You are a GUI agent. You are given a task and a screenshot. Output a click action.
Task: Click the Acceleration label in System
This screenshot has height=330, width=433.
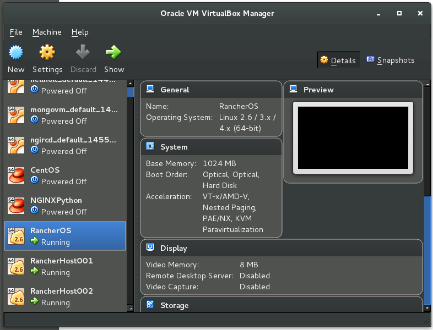click(169, 197)
